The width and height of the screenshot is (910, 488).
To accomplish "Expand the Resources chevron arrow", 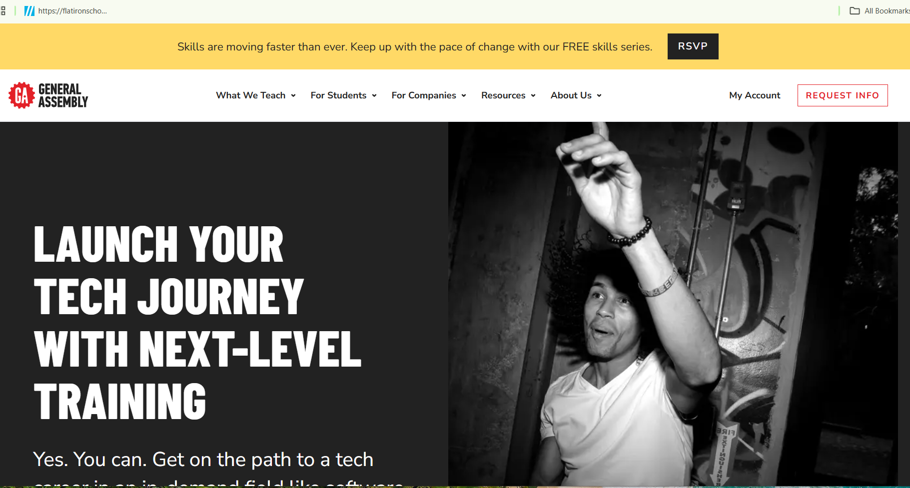I will pos(533,96).
